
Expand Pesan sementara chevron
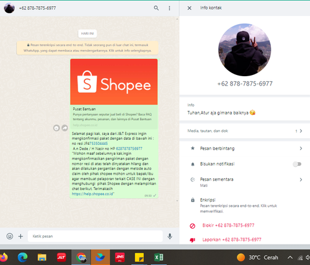301,180
